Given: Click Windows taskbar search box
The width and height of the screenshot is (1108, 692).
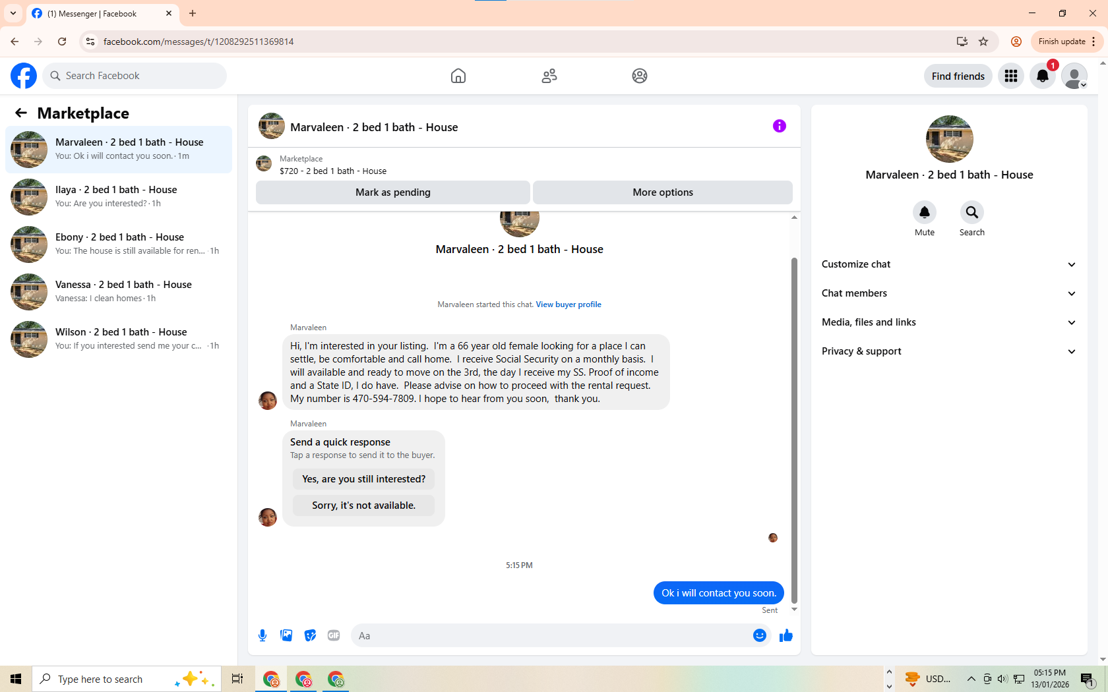Looking at the screenshot, I should pos(125,679).
